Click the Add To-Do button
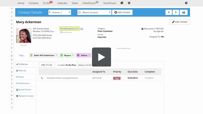 (x=47, y=65)
